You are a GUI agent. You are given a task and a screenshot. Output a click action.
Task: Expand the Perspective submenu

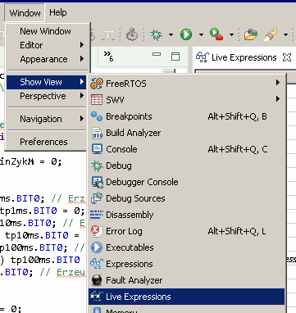click(x=45, y=96)
